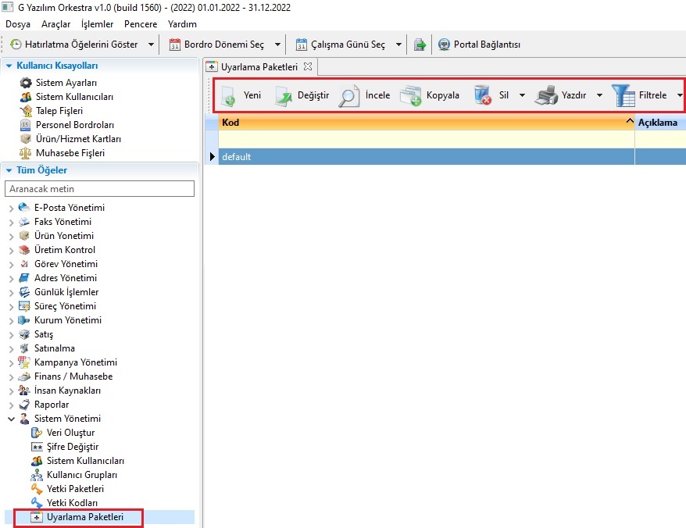Click Bordro Dönemi Seç button
The height and width of the screenshot is (528, 686).
click(x=220, y=45)
